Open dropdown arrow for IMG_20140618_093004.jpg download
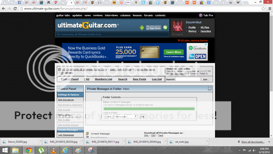Image resolution: width=273 pixels, height=154 pixels. [166, 142]
